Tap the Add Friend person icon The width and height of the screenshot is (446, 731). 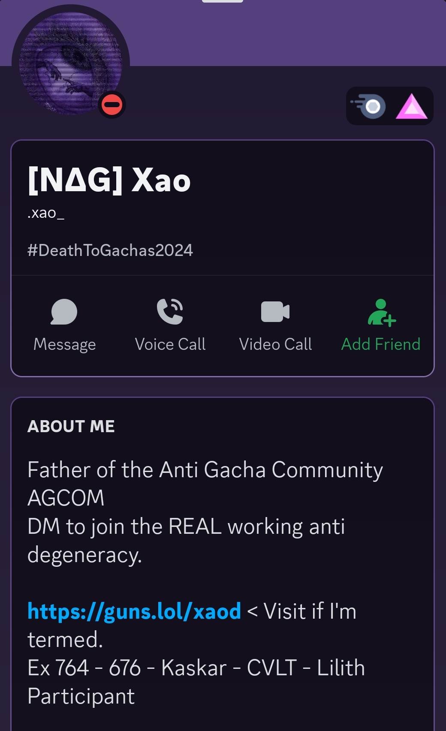pos(381,313)
